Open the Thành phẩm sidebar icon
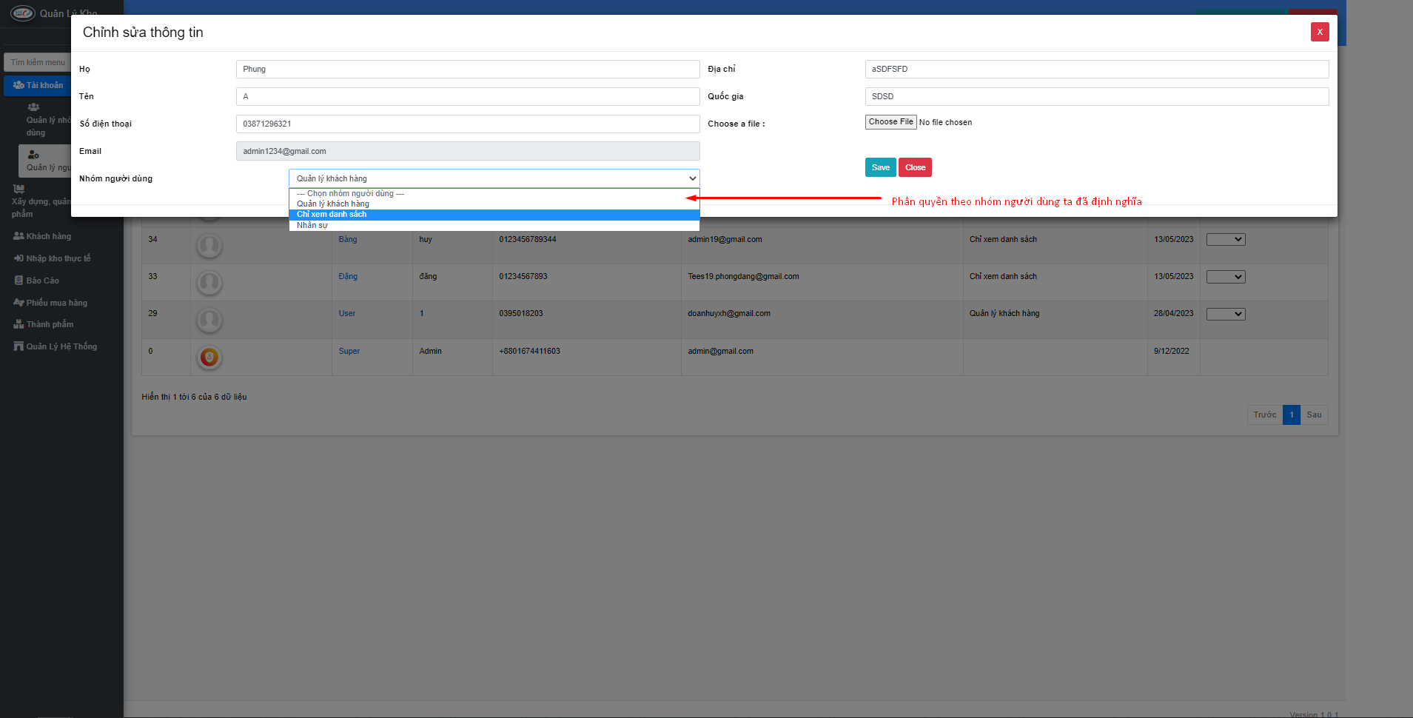Screen dimensions: 1413x718 coord(19,324)
